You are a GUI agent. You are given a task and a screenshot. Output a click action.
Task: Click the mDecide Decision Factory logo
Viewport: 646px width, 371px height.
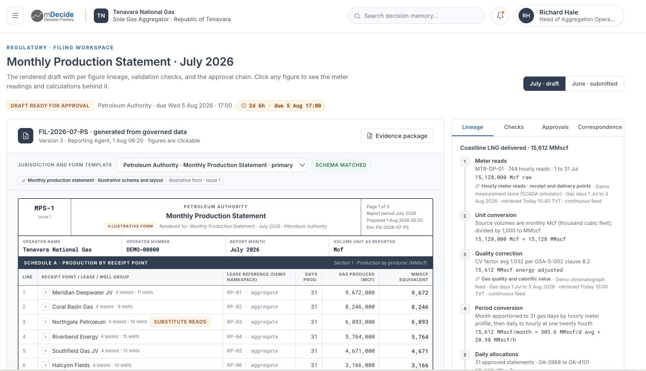point(53,16)
